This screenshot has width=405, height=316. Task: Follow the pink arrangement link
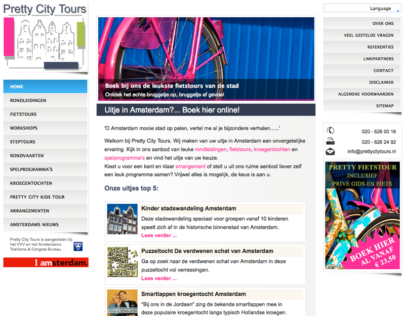coord(190,167)
